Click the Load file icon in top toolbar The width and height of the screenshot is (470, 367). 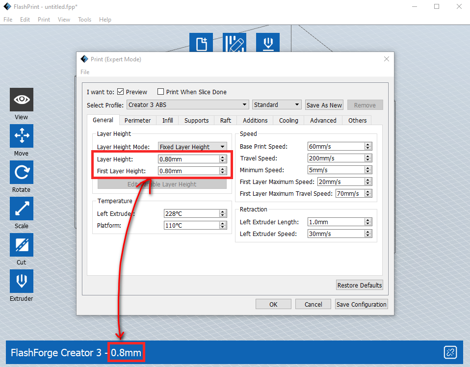(x=201, y=43)
